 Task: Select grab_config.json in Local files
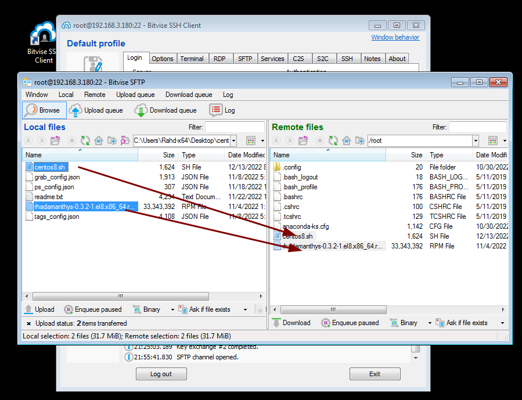coord(57,177)
